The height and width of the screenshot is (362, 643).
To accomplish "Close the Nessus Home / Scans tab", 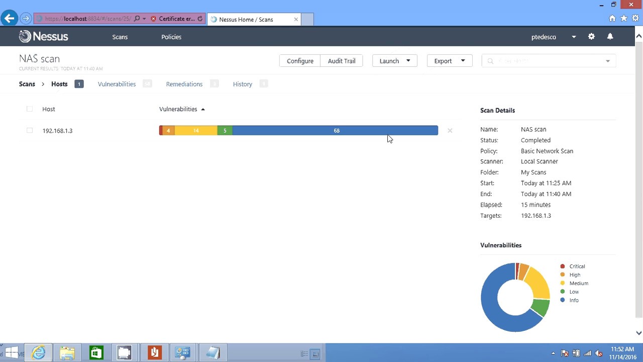I will (x=296, y=19).
